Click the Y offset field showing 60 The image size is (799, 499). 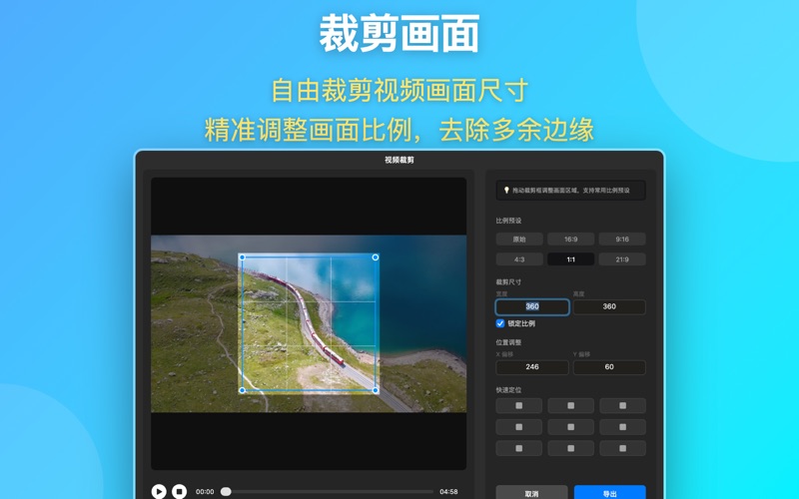tap(609, 367)
